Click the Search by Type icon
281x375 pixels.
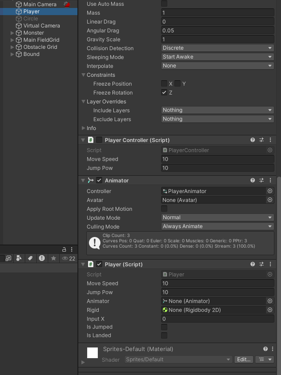click(x=19, y=258)
